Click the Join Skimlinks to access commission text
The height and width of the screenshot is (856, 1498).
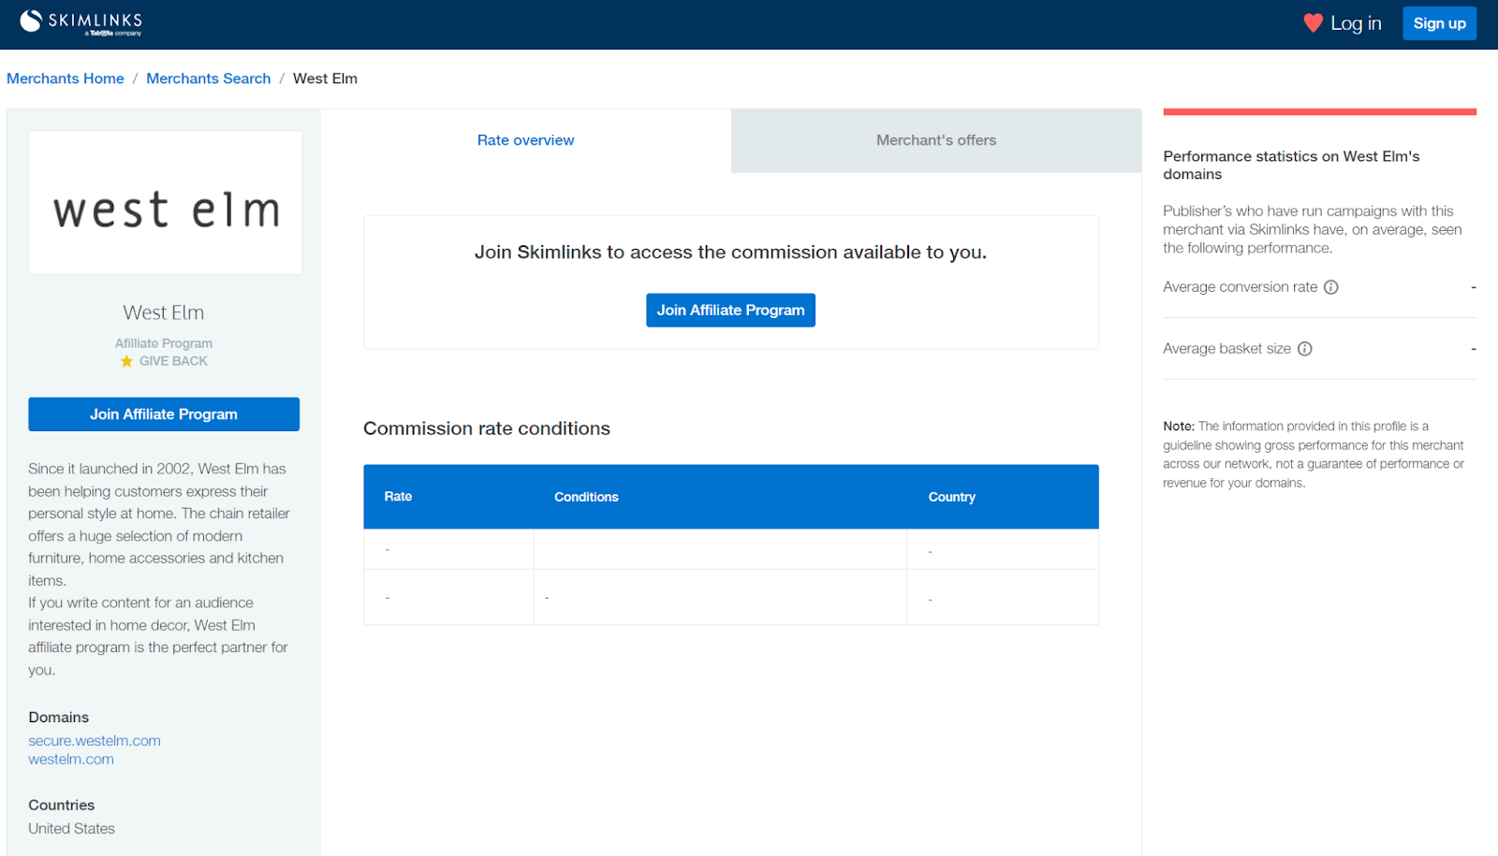(730, 253)
